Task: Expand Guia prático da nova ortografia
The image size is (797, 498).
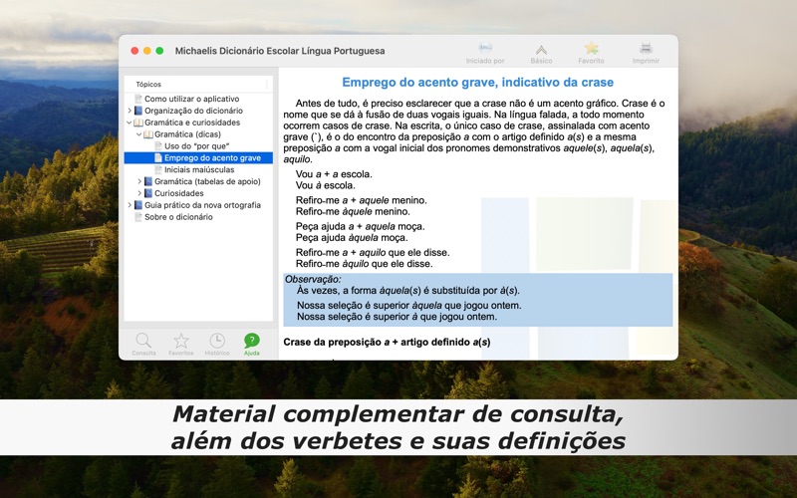Action: [130, 205]
